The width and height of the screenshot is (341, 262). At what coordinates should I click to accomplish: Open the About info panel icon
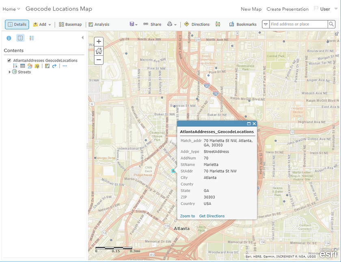coord(9,38)
